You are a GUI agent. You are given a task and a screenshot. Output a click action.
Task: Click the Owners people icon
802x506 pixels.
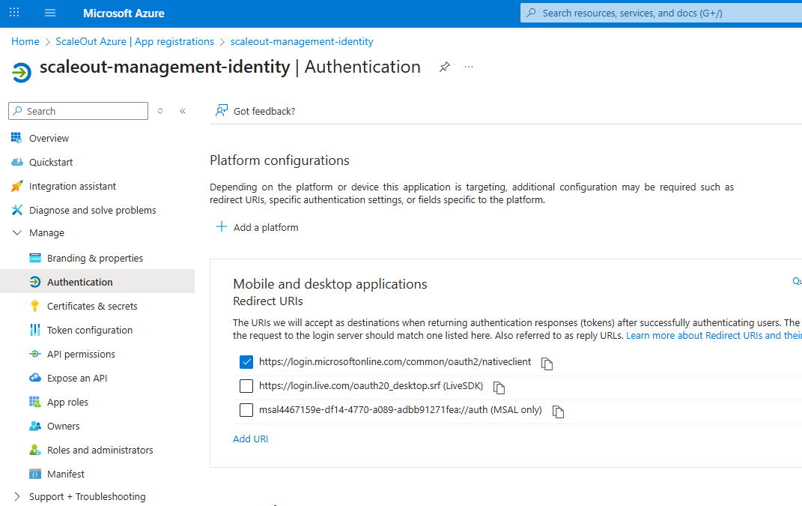(x=34, y=426)
